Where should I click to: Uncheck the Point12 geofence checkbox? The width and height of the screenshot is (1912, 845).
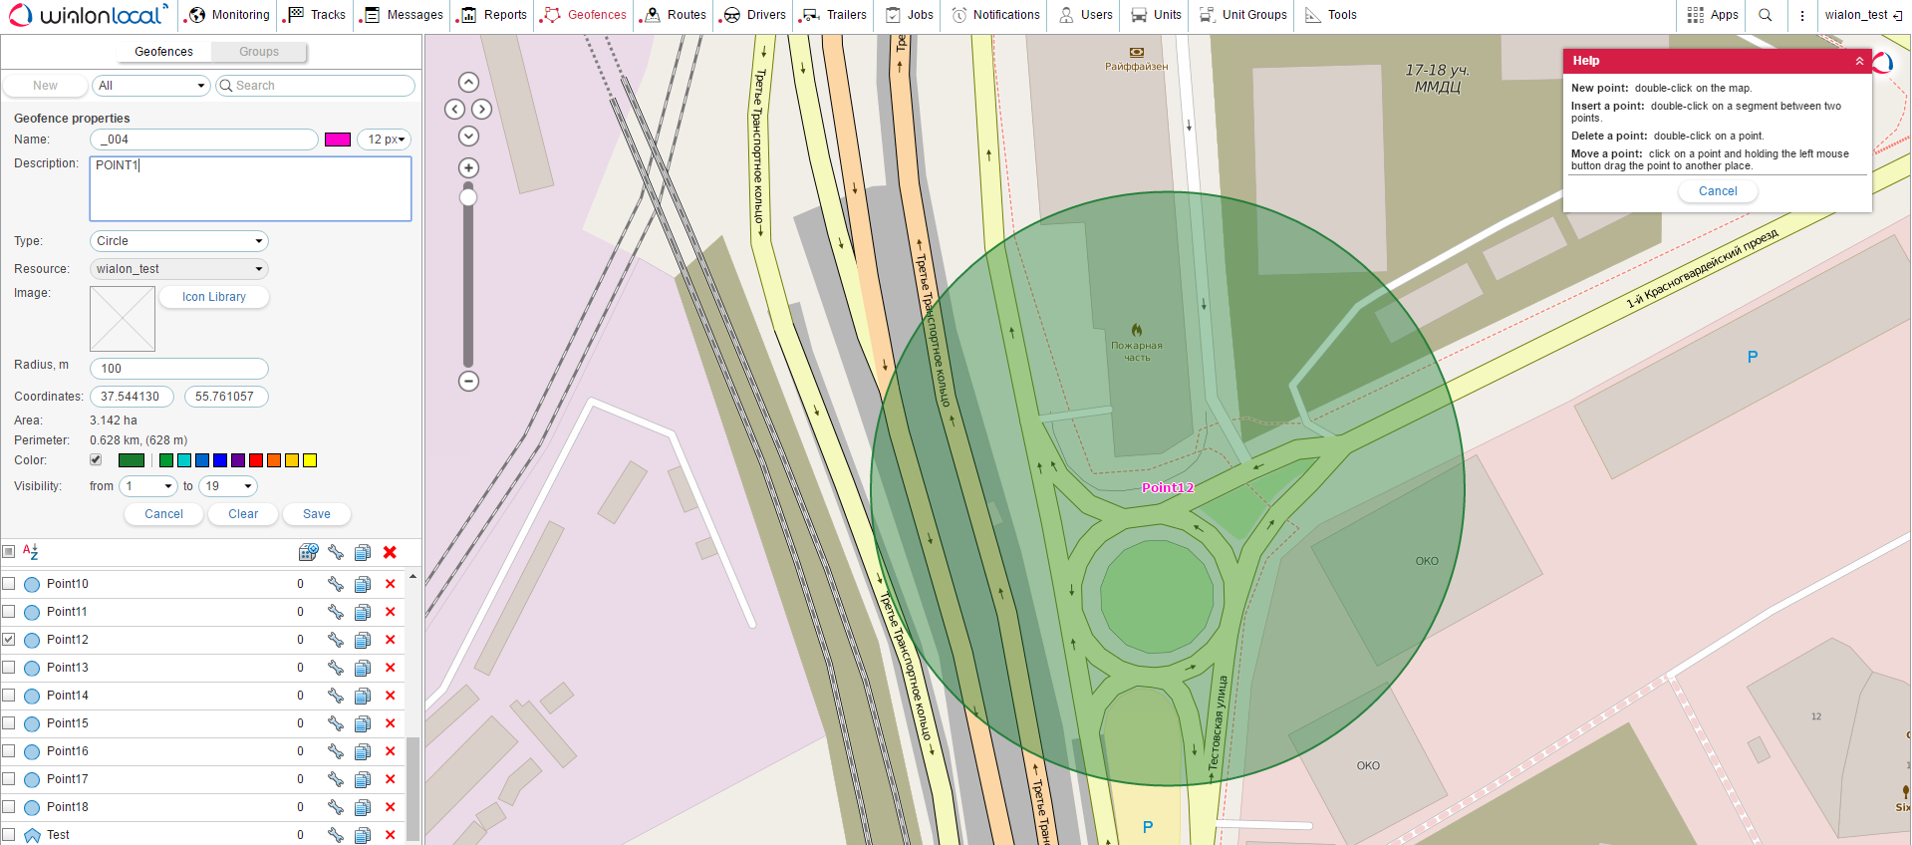(x=9, y=640)
